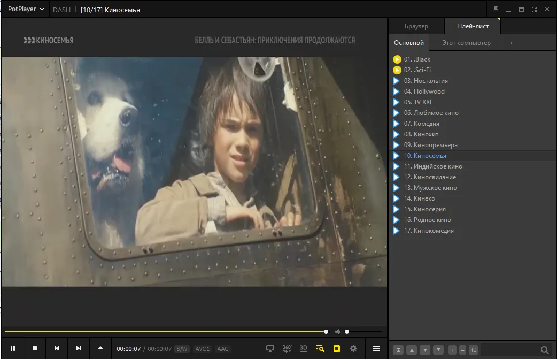Viewport: 557px width, 359px height.
Task: Switch to fullscreen mode icon
Action: pyautogui.click(x=534, y=10)
